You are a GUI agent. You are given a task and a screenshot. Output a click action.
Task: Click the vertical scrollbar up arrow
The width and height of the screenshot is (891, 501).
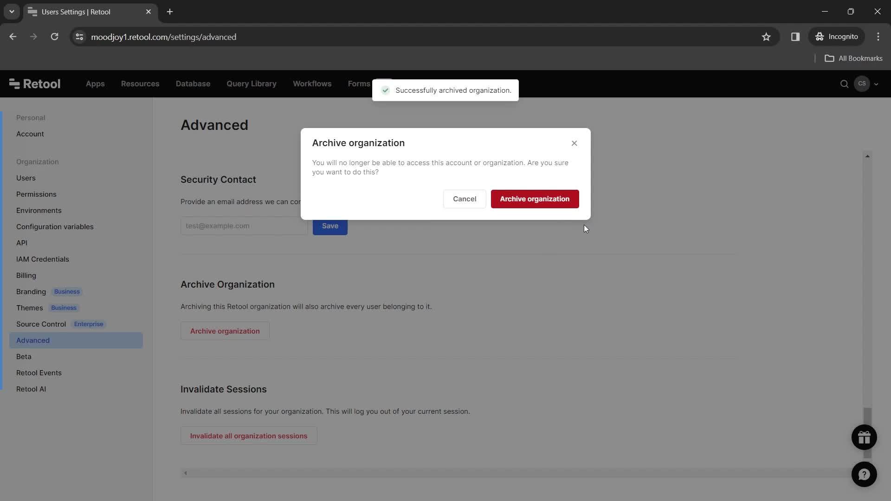point(867,156)
